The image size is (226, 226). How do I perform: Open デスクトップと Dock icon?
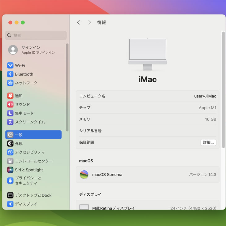tap(10, 195)
